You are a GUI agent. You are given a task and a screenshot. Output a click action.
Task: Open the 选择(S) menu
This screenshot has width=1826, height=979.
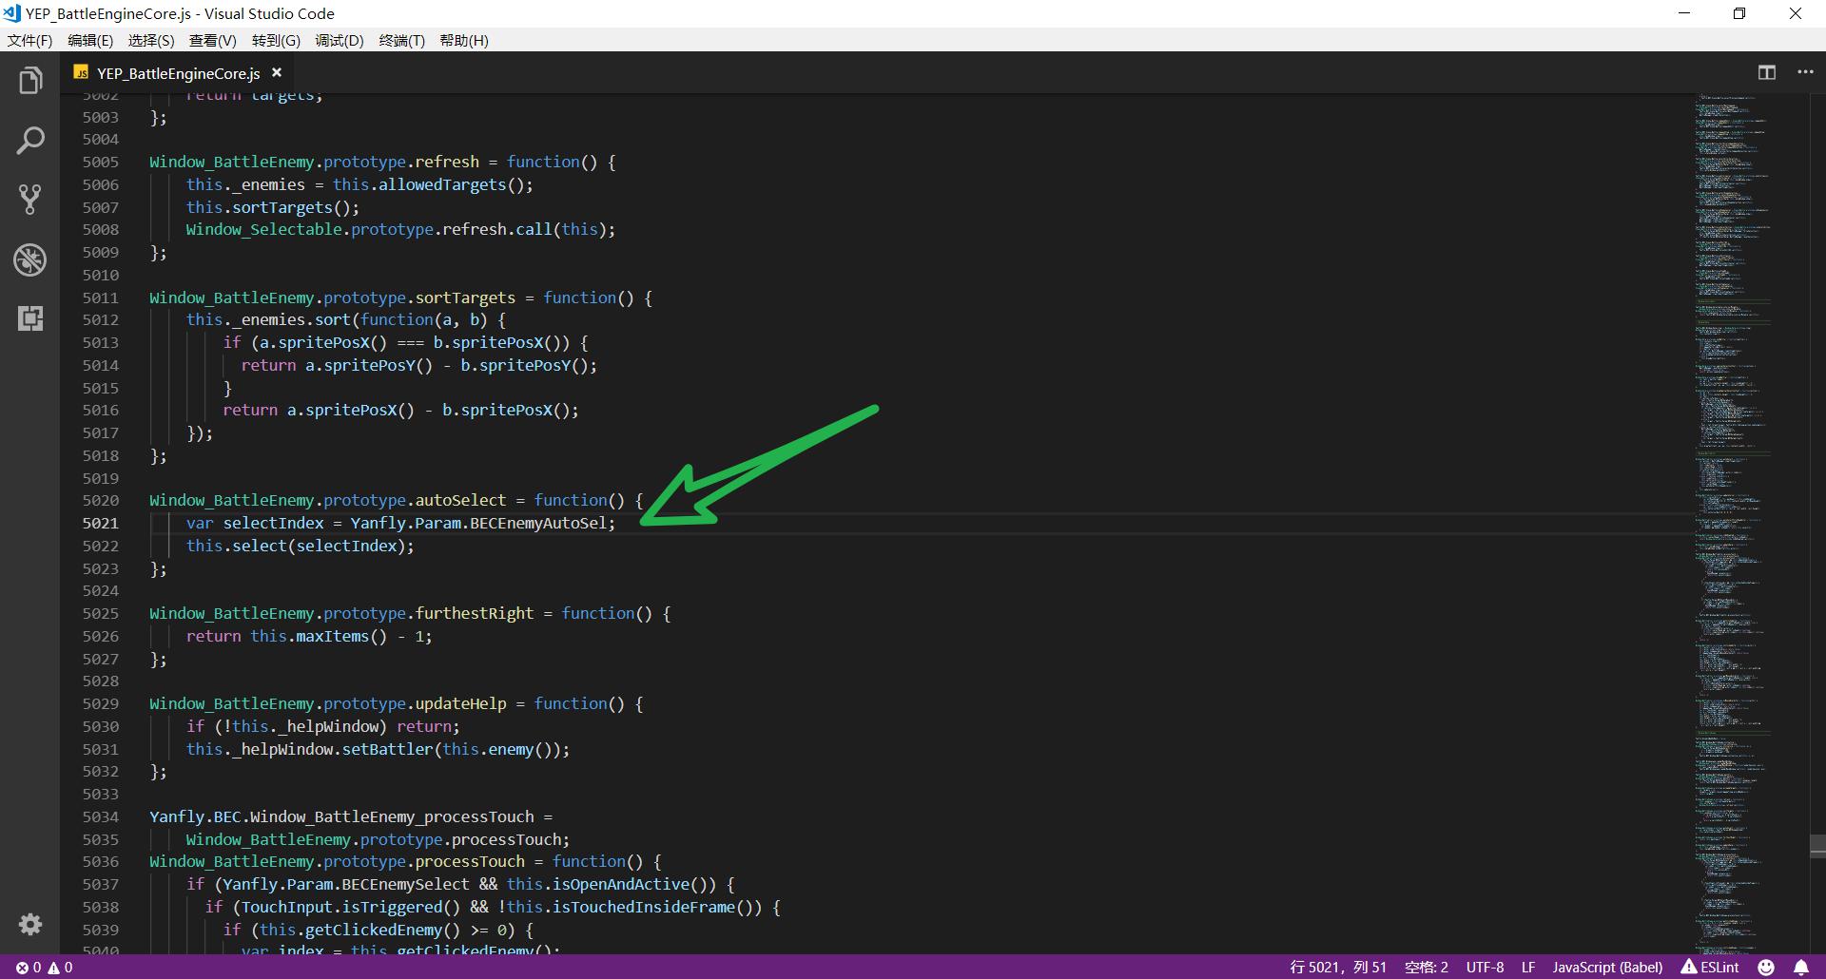(x=151, y=41)
